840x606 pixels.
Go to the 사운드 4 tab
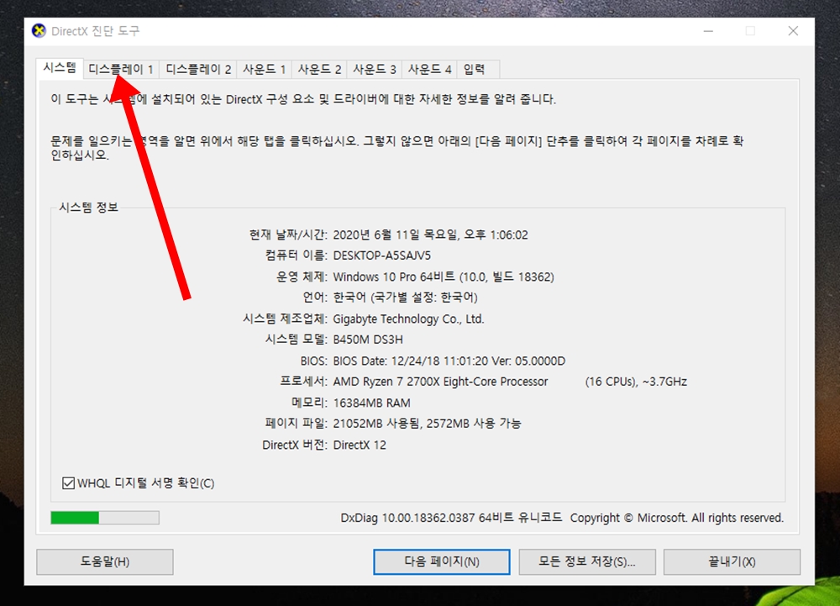coord(429,69)
